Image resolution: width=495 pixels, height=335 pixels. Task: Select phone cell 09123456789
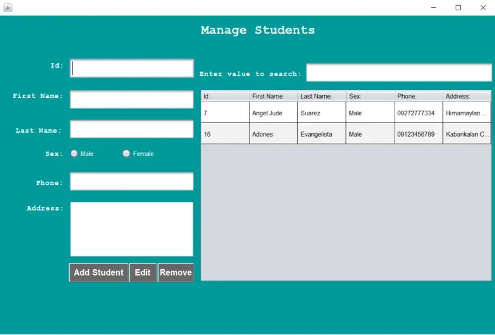(x=418, y=133)
